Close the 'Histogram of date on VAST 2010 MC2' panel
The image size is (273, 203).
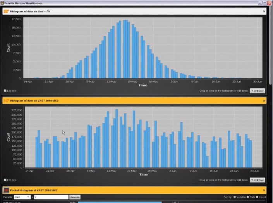(264, 101)
